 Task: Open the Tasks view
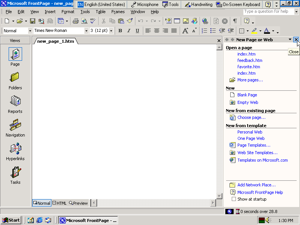pos(15,172)
